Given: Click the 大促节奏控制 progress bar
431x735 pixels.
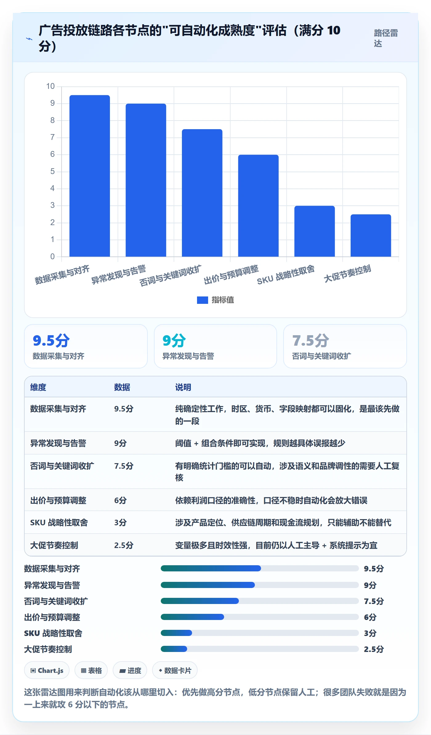Looking at the screenshot, I should [260, 649].
